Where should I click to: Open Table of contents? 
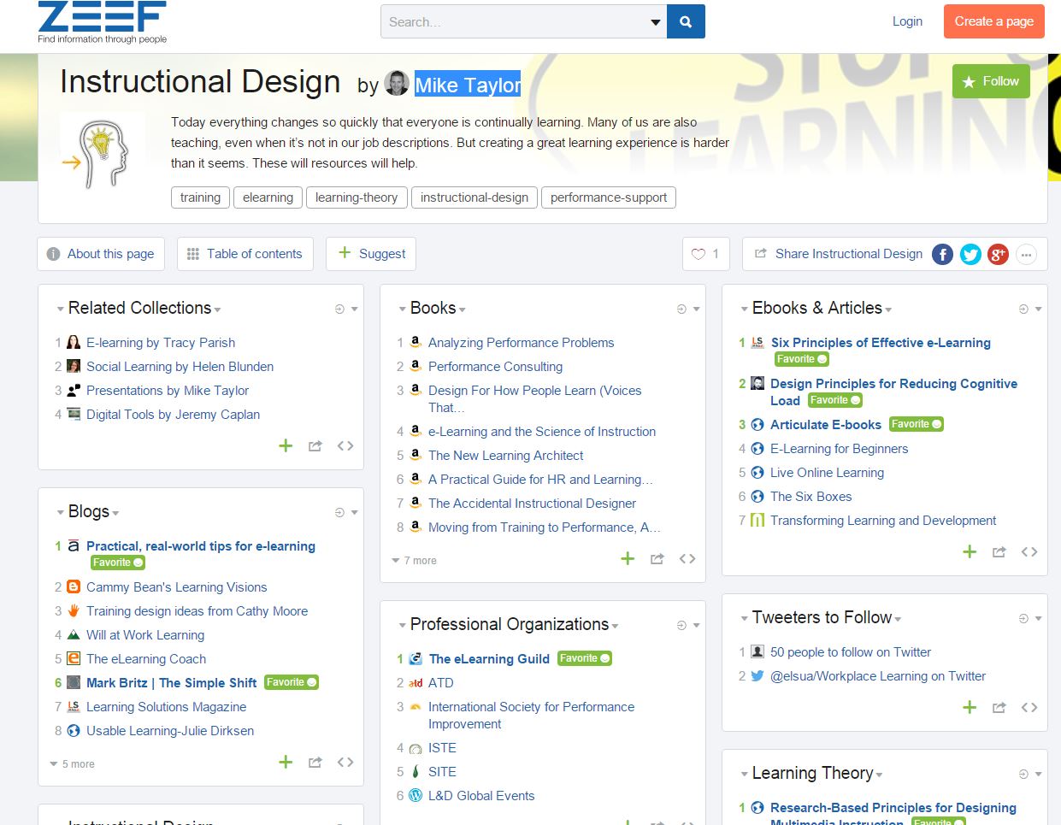pos(245,254)
